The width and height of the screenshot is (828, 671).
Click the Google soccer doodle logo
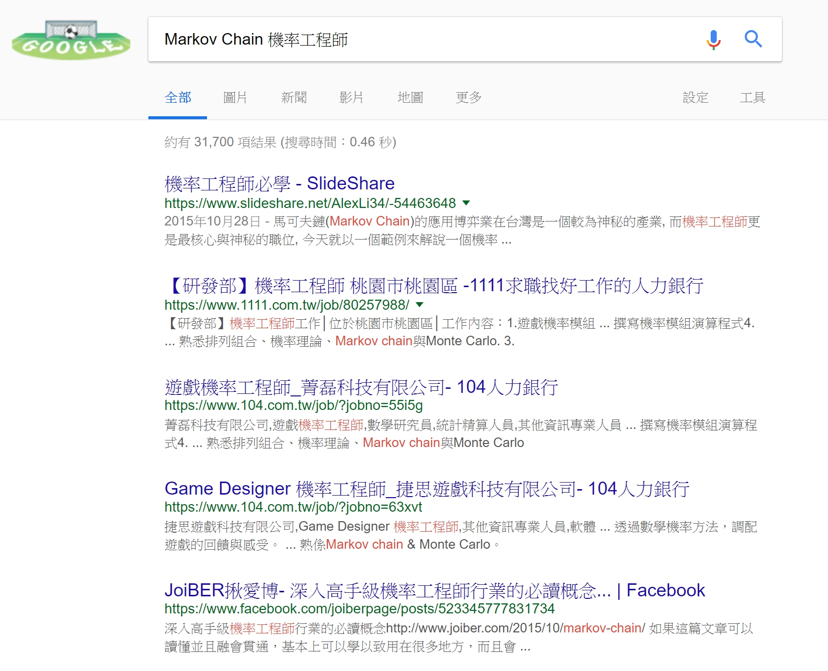point(71,40)
